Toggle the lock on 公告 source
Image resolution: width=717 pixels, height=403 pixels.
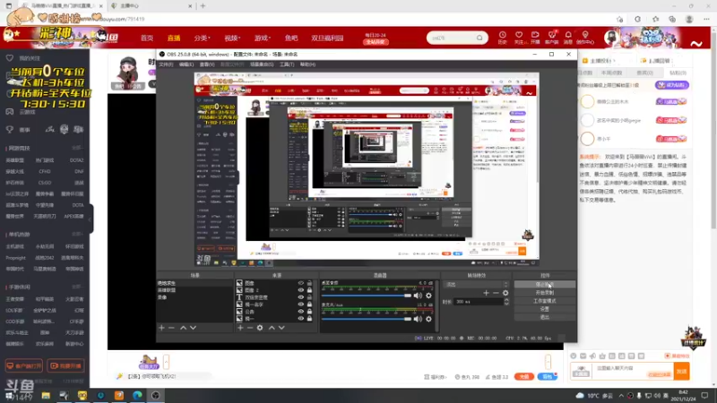[x=309, y=312]
